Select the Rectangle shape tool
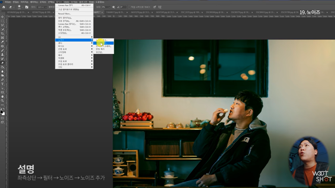This screenshot has height=188, width=335. tap(2, 92)
